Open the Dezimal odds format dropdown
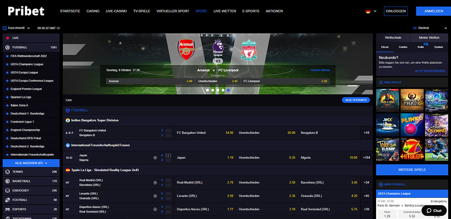The height and width of the screenshot is (219, 451). pos(430,28)
